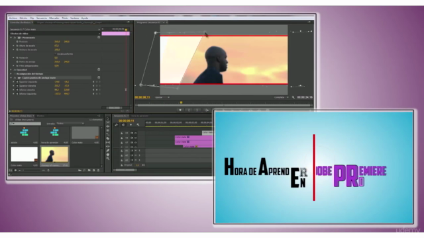Viewport: 424px width, 238px height.
Task: Switch to hora de aprender timeline tab
Action: tap(140, 116)
